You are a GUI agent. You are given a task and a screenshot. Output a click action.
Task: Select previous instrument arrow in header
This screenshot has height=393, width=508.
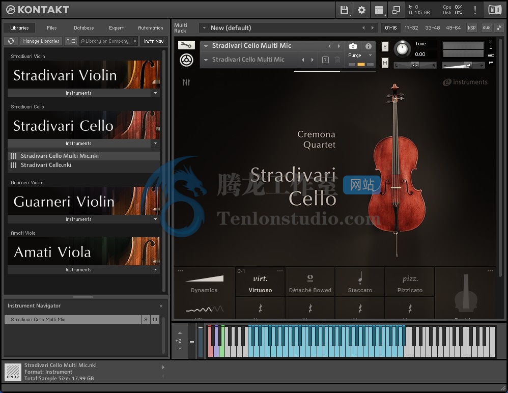(x=329, y=46)
